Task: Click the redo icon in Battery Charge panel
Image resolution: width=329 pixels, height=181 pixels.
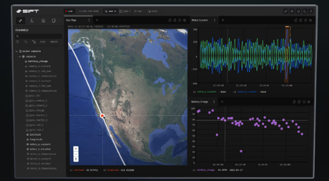Action: 299,102
